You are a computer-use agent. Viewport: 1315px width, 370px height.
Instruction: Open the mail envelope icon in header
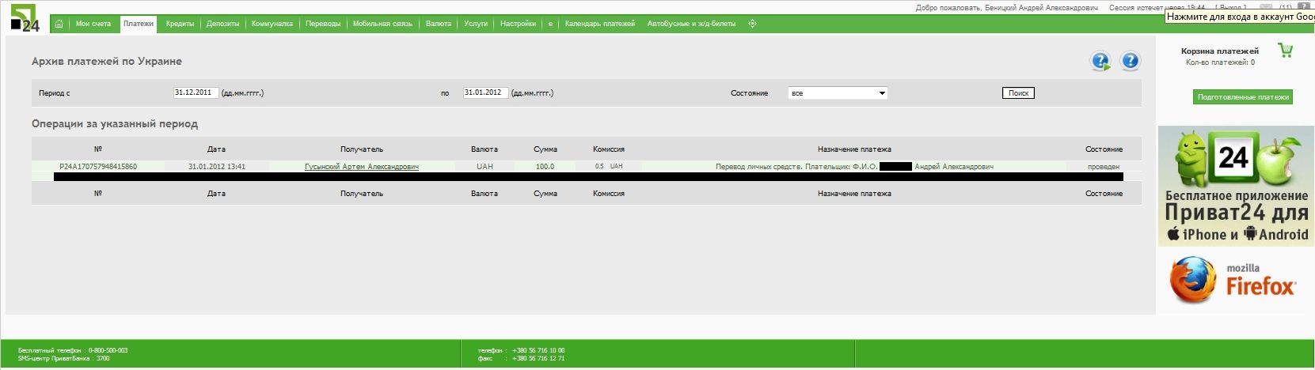point(1266,7)
